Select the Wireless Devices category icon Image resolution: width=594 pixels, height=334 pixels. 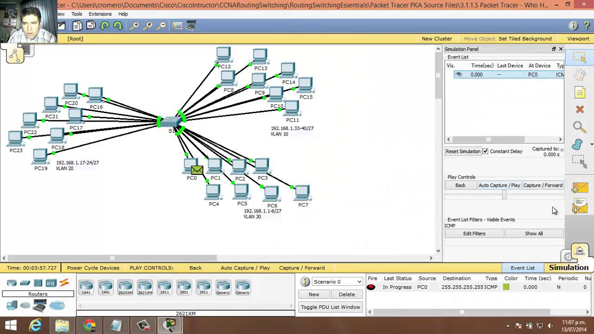51,283
